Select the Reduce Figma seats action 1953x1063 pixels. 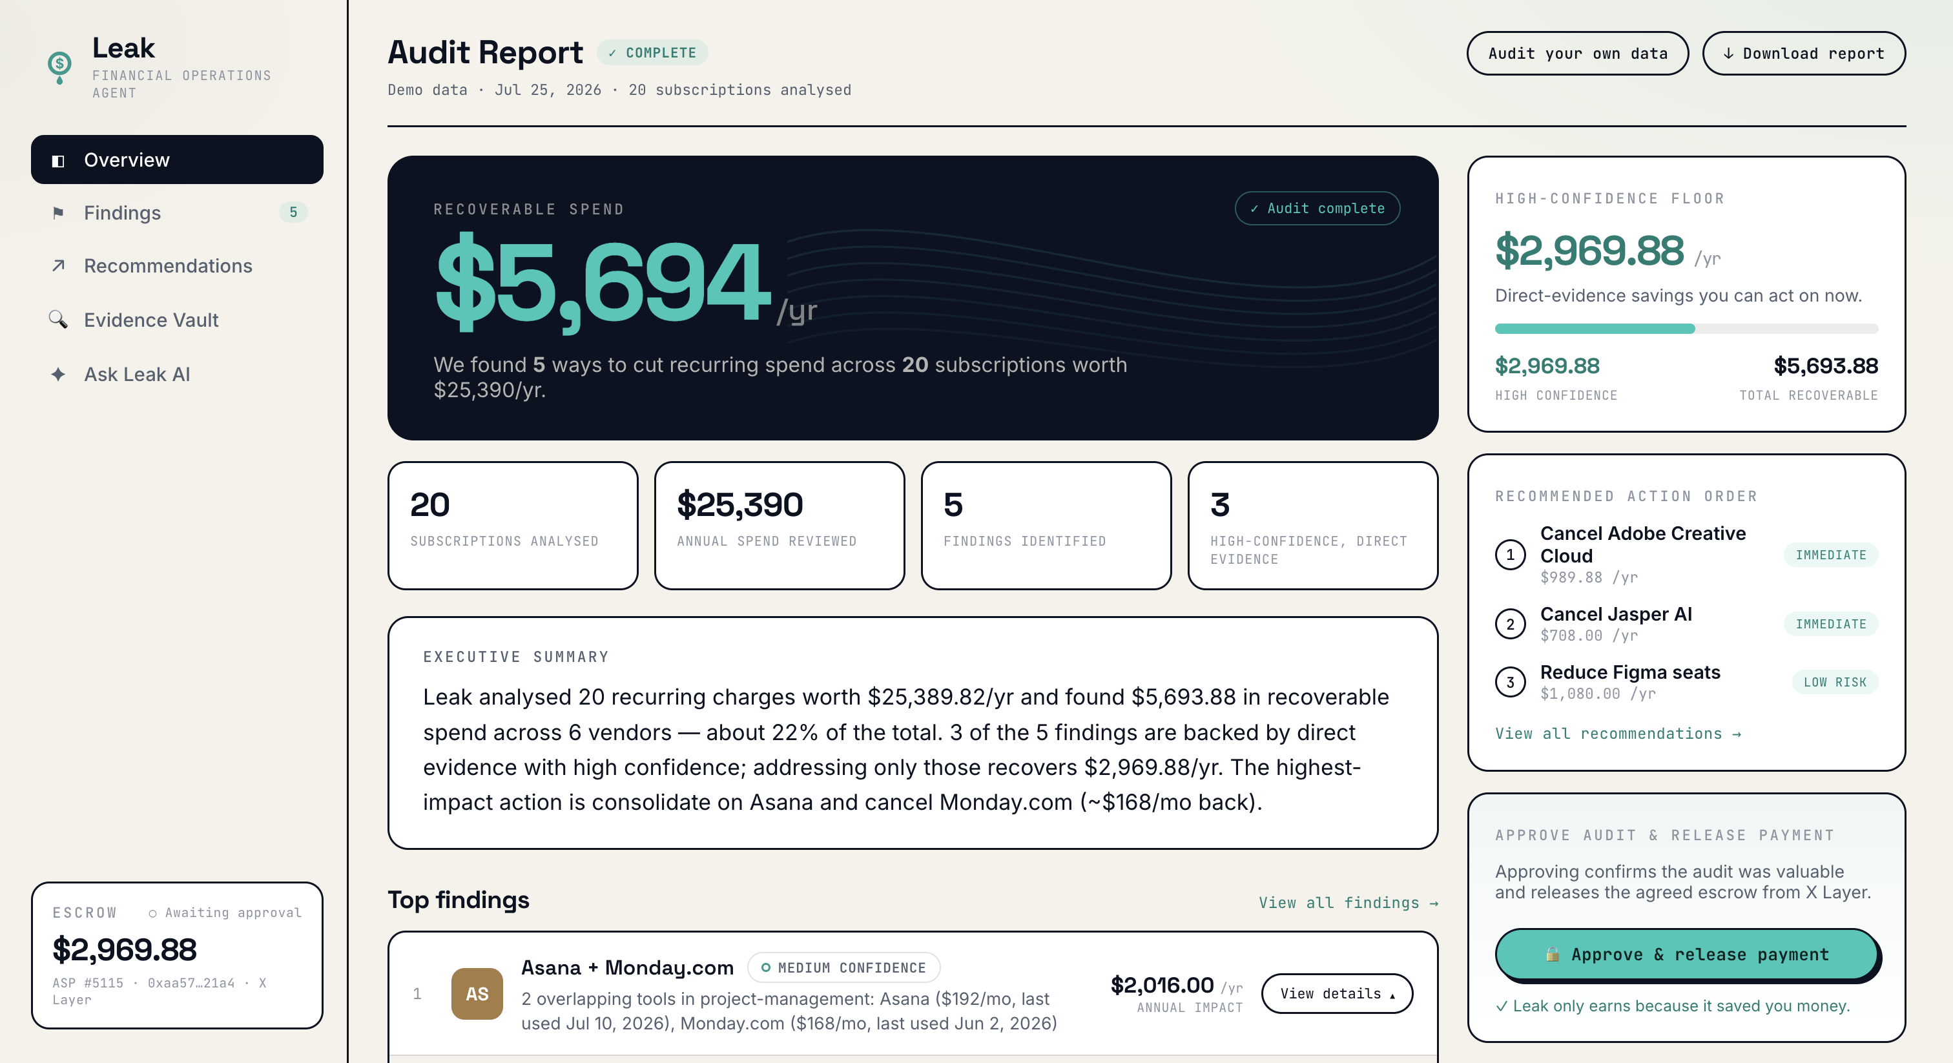point(1686,683)
